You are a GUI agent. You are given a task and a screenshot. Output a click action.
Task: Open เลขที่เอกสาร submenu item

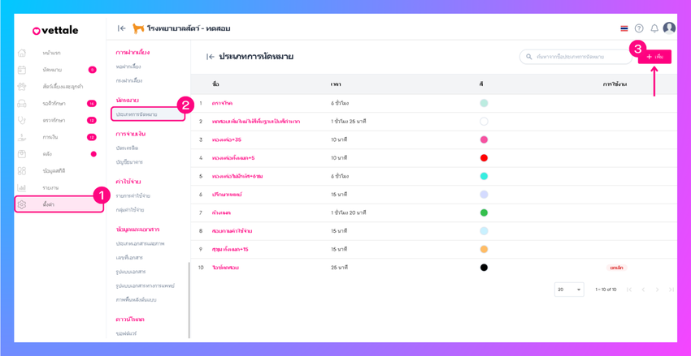pyautogui.click(x=129, y=257)
